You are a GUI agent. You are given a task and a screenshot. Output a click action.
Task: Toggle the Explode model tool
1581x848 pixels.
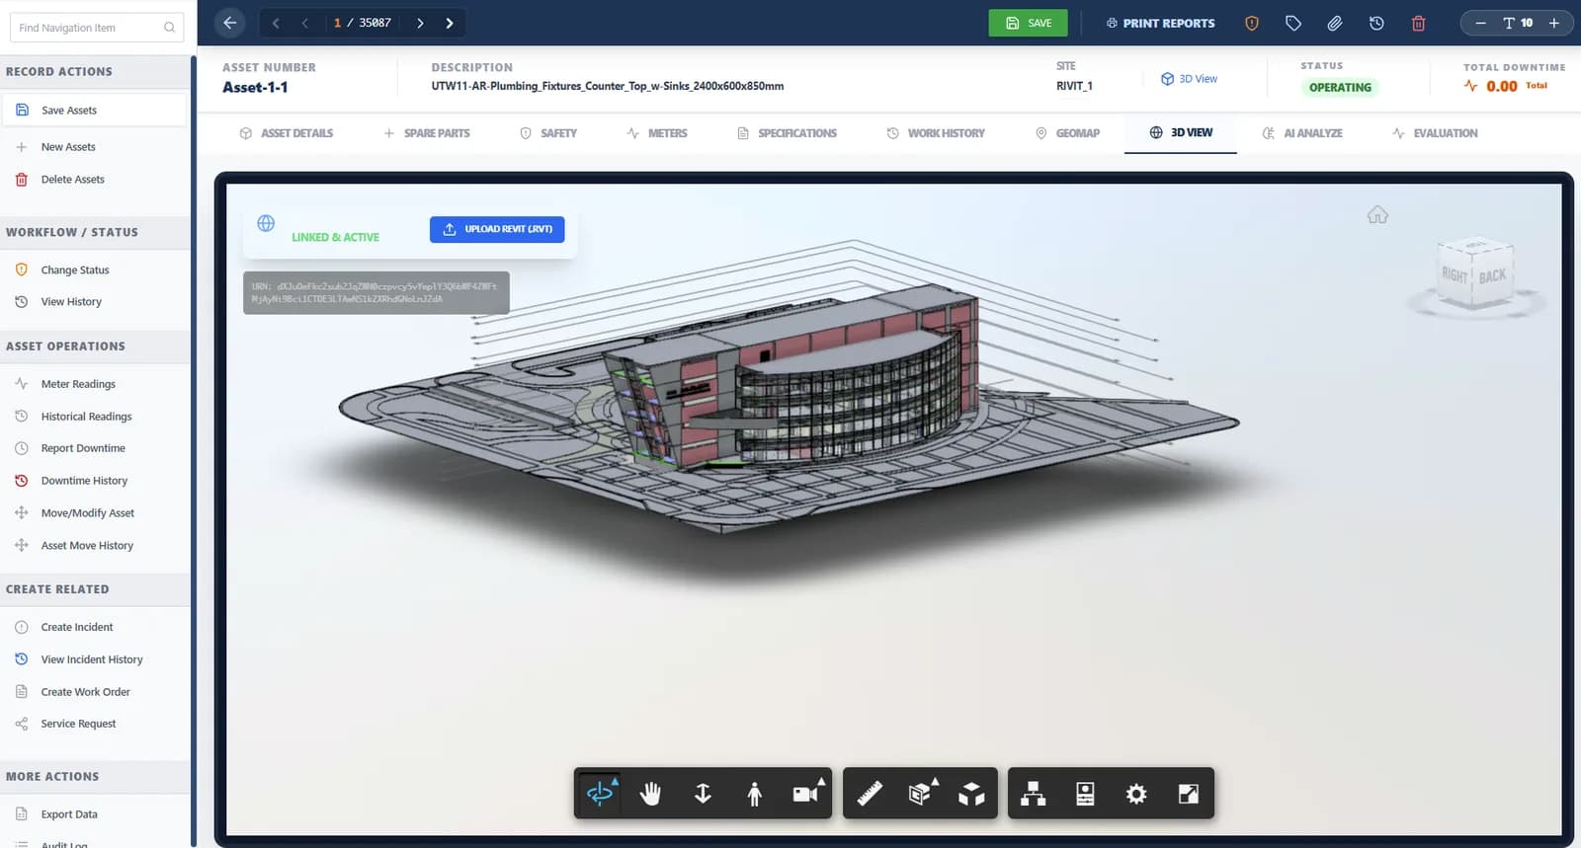[971, 794]
